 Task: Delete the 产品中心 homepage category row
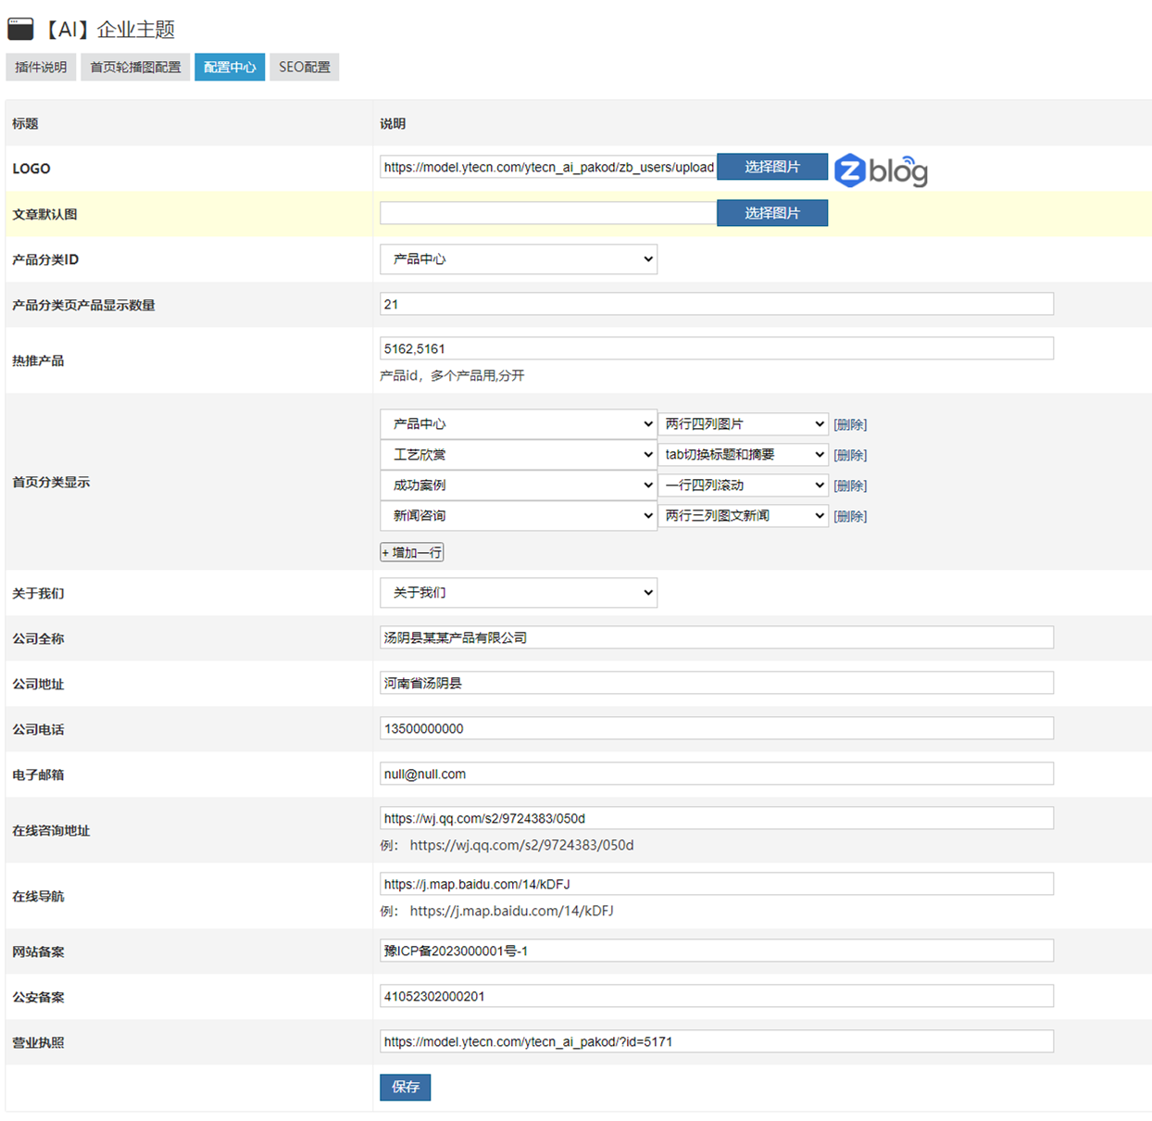pyautogui.click(x=850, y=425)
